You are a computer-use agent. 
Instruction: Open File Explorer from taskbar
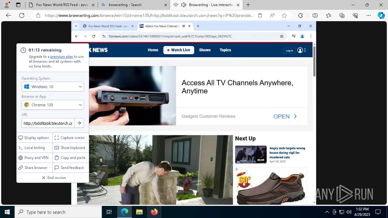(139, 212)
